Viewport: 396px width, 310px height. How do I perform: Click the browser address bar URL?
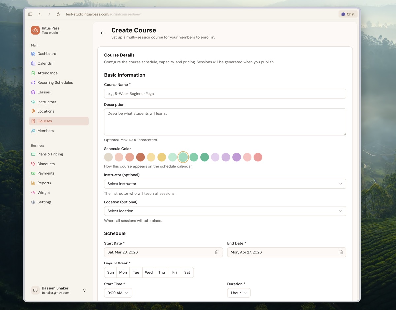103,14
